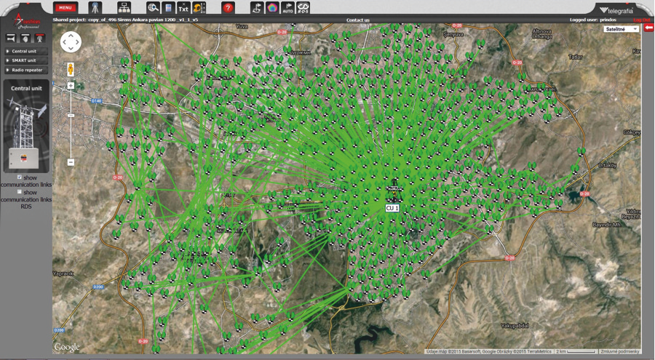
Task: Click the AUTO placement flag icon
Action: pos(287,8)
